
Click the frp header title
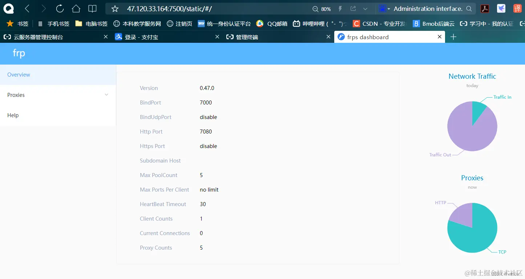[x=19, y=53]
